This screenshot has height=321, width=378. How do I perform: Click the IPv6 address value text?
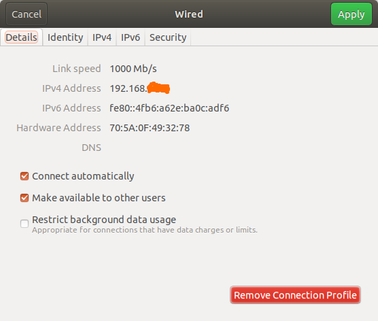pyautogui.click(x=169, y=108)
